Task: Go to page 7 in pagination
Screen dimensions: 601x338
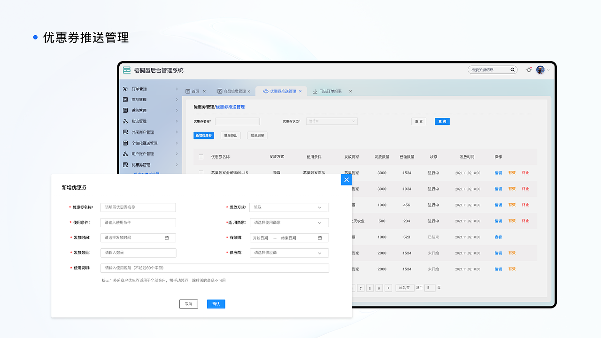Action: coord(361,288)
